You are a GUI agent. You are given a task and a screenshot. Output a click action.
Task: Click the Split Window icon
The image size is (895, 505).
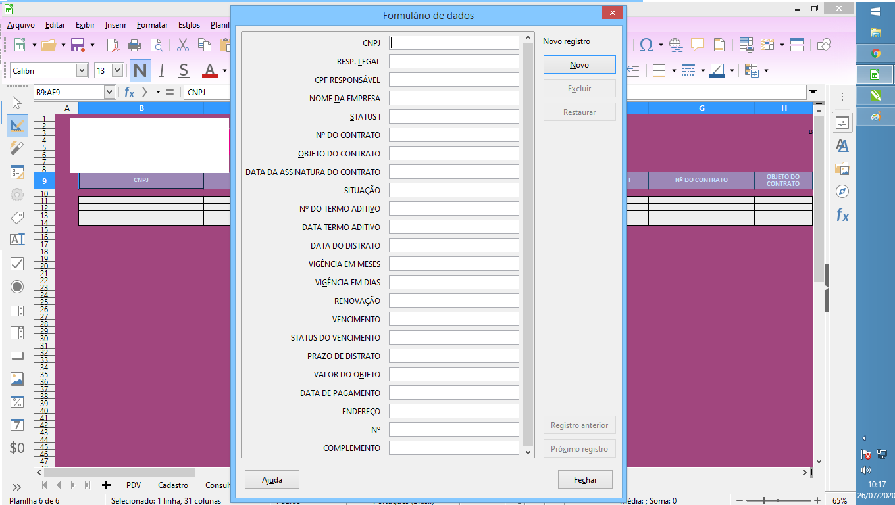797,45
